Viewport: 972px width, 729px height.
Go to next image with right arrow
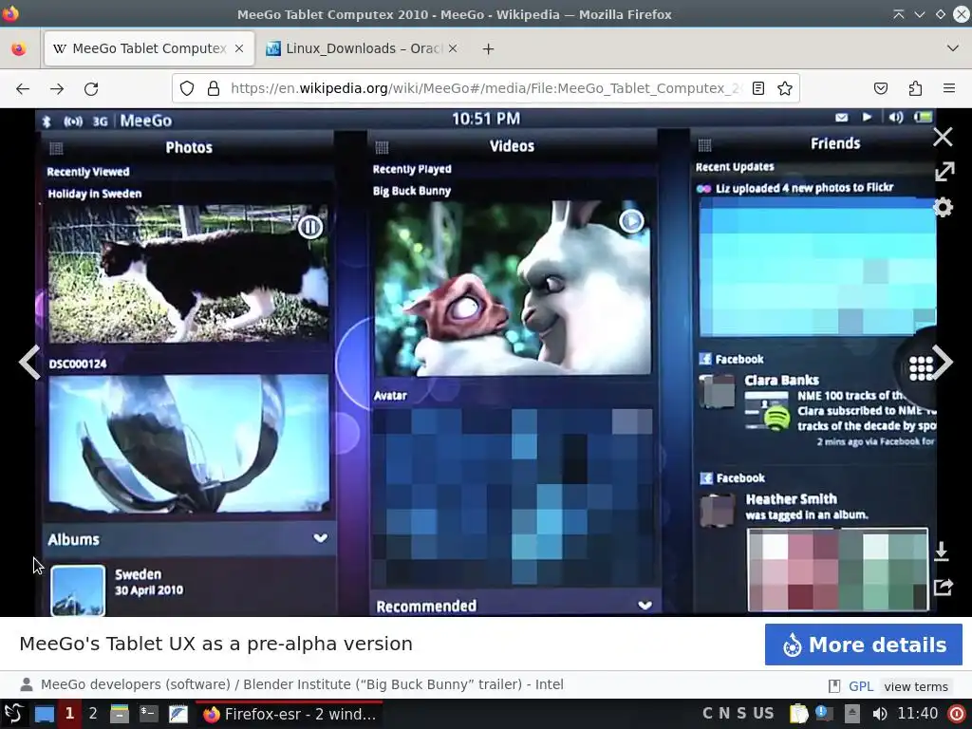pos(943,362)
